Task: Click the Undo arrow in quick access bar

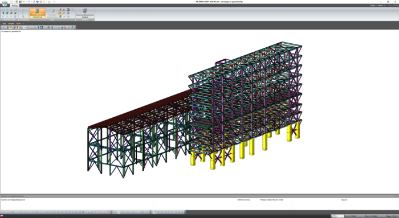Action: tap(24, 2)
